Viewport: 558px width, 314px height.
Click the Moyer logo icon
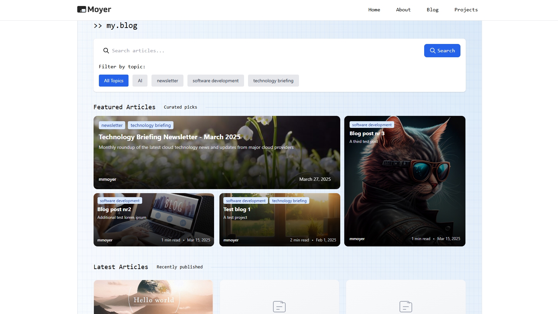(x=82, y=10)
